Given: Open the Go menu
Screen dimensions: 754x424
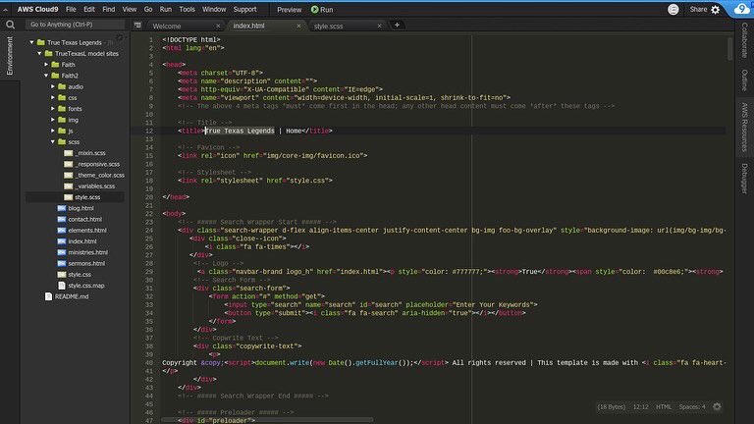Looking at the screenshot, I should [148, 9].
